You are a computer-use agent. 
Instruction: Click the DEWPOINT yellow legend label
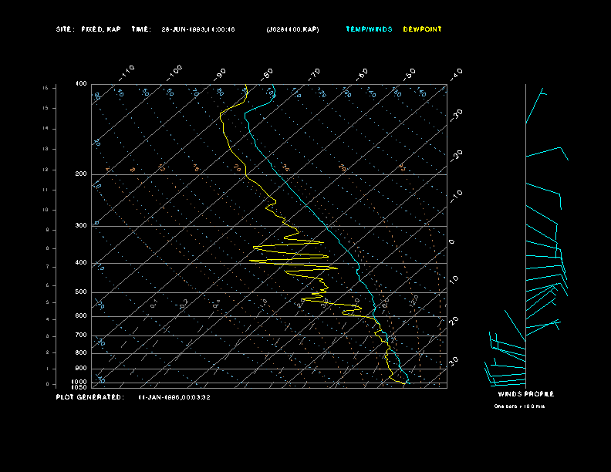click(423, 29)
